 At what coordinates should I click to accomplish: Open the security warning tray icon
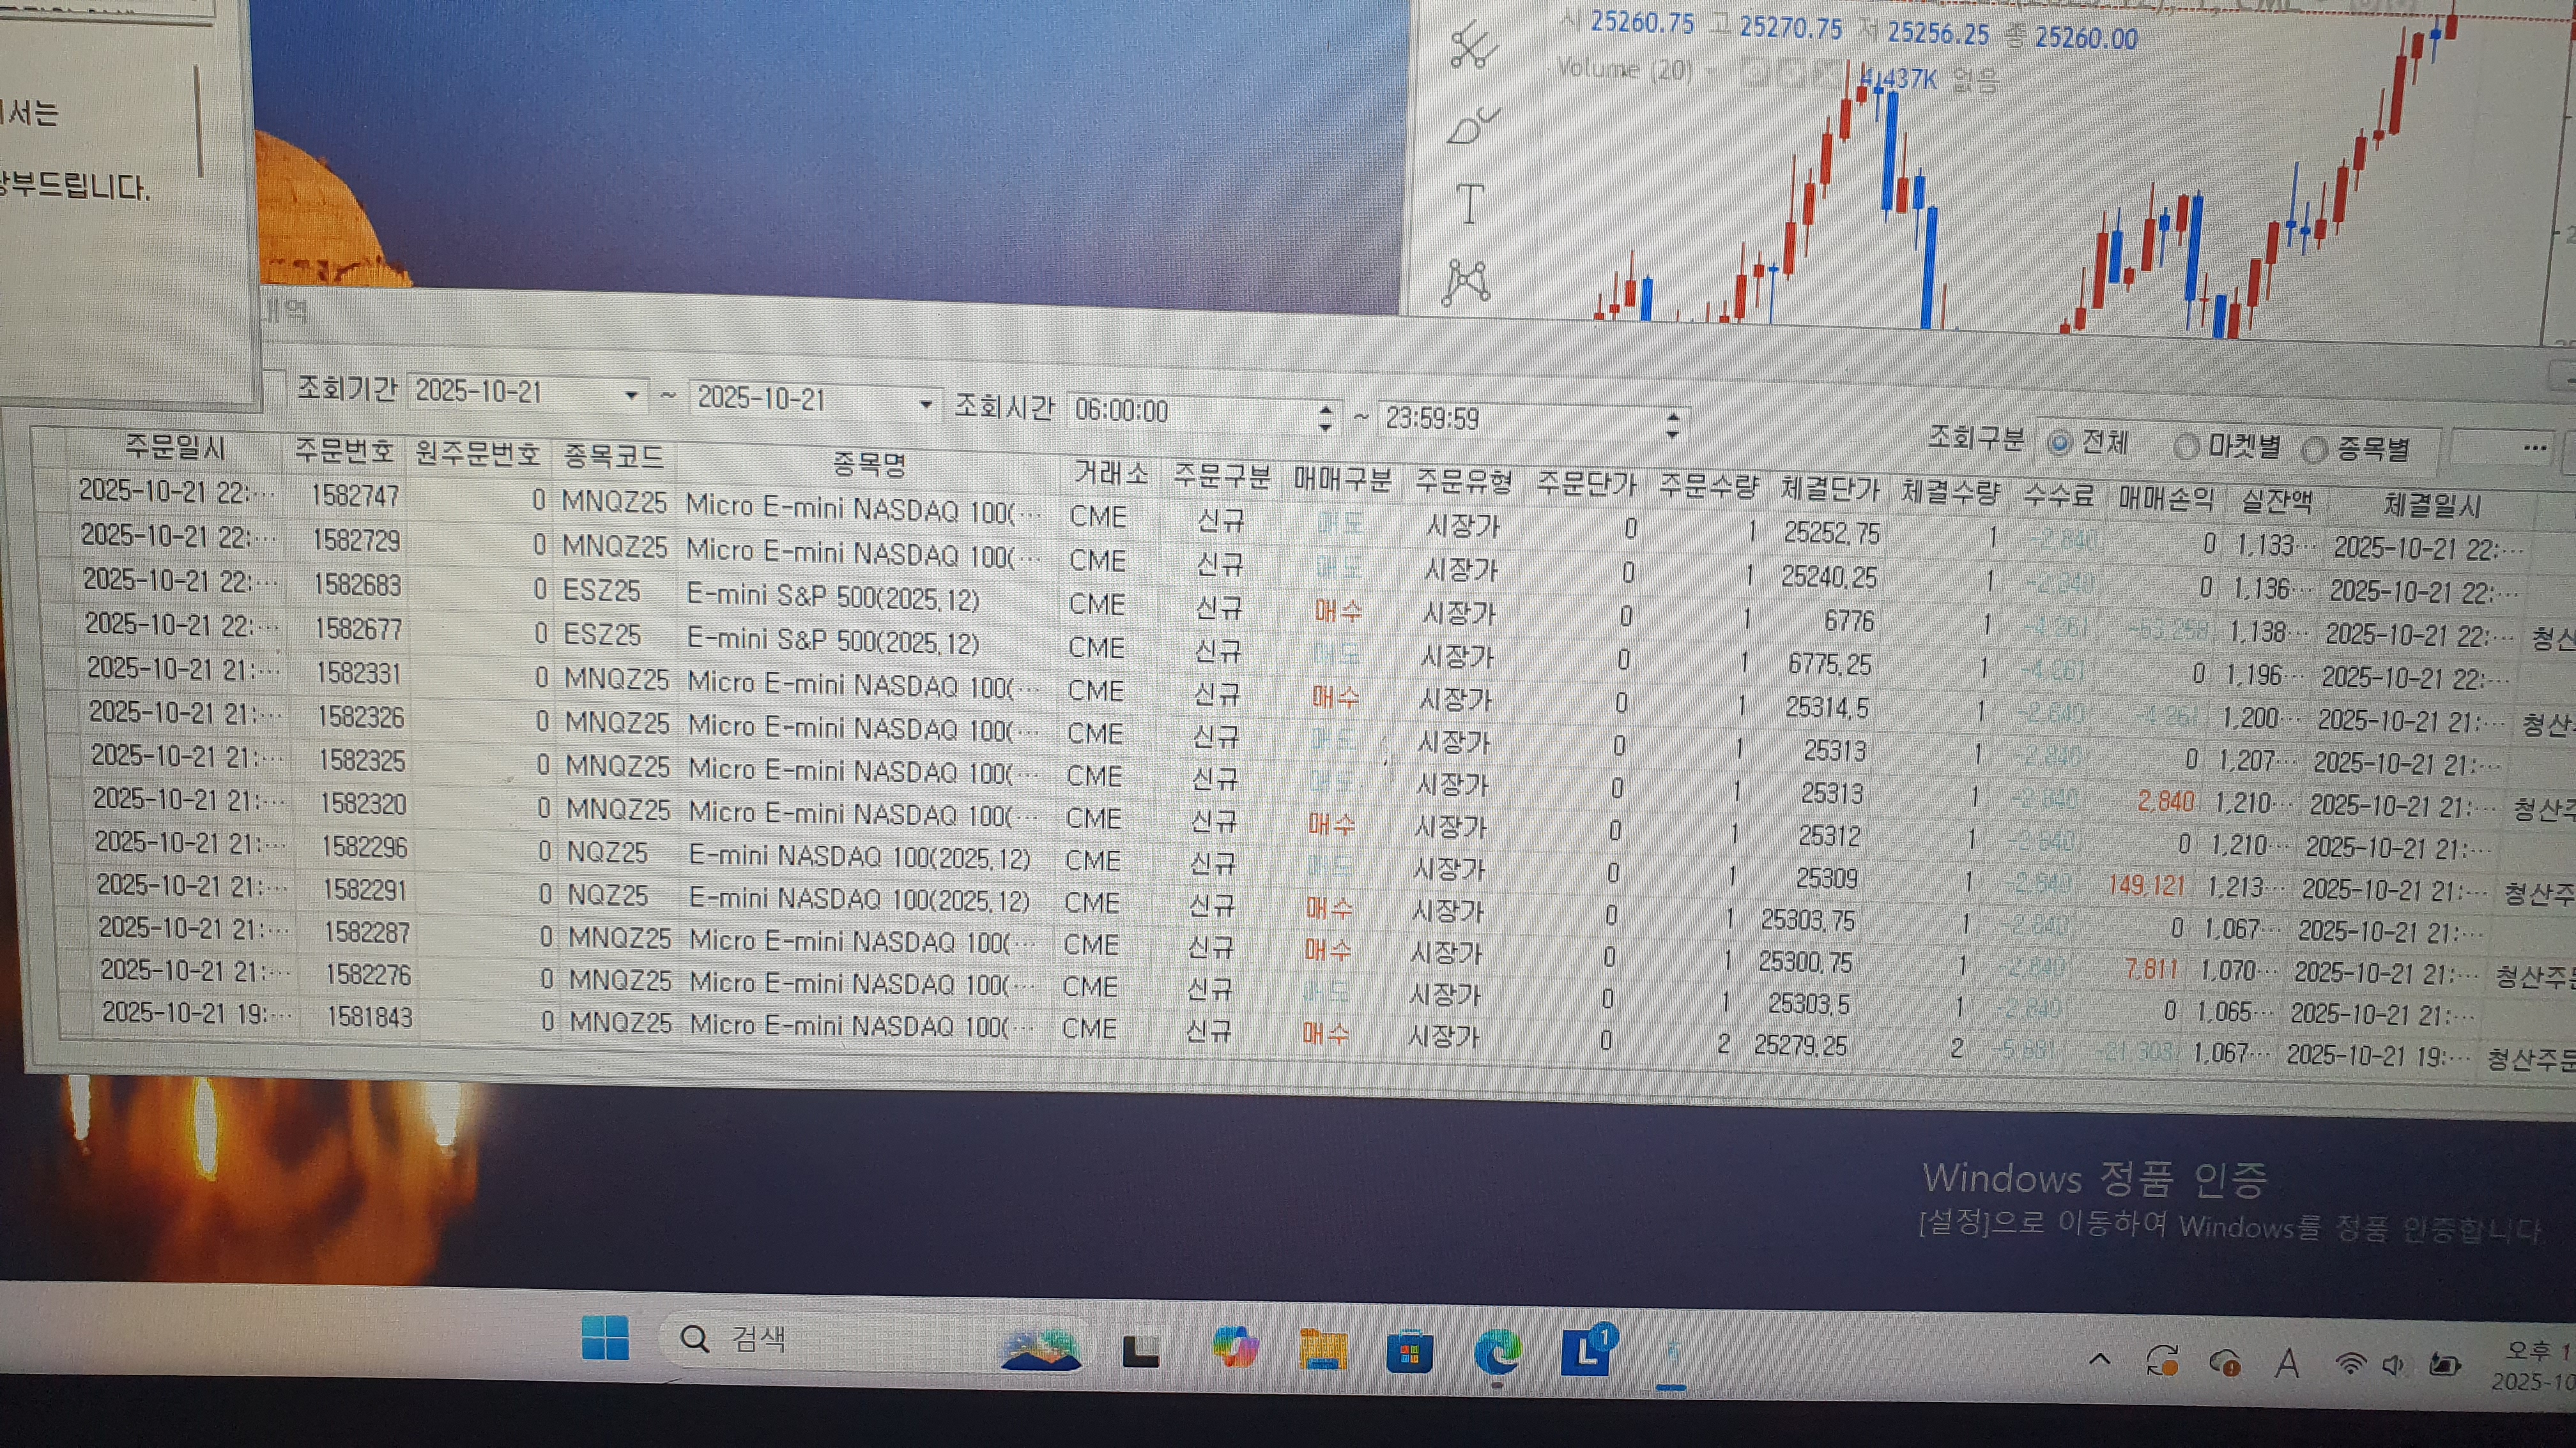pos(2225,1362)
